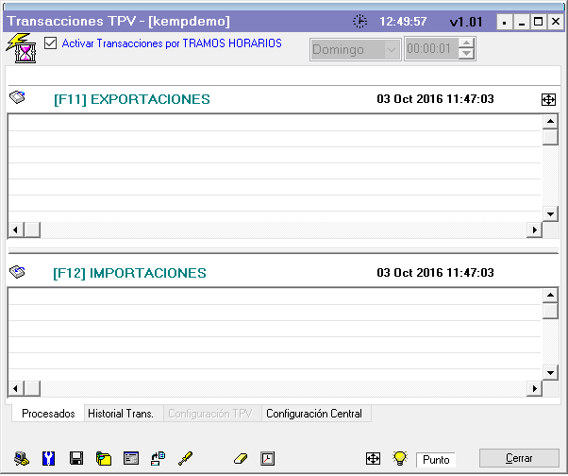
Task: Click the brush icon in bottom toolbar
Action: point(186,458)
